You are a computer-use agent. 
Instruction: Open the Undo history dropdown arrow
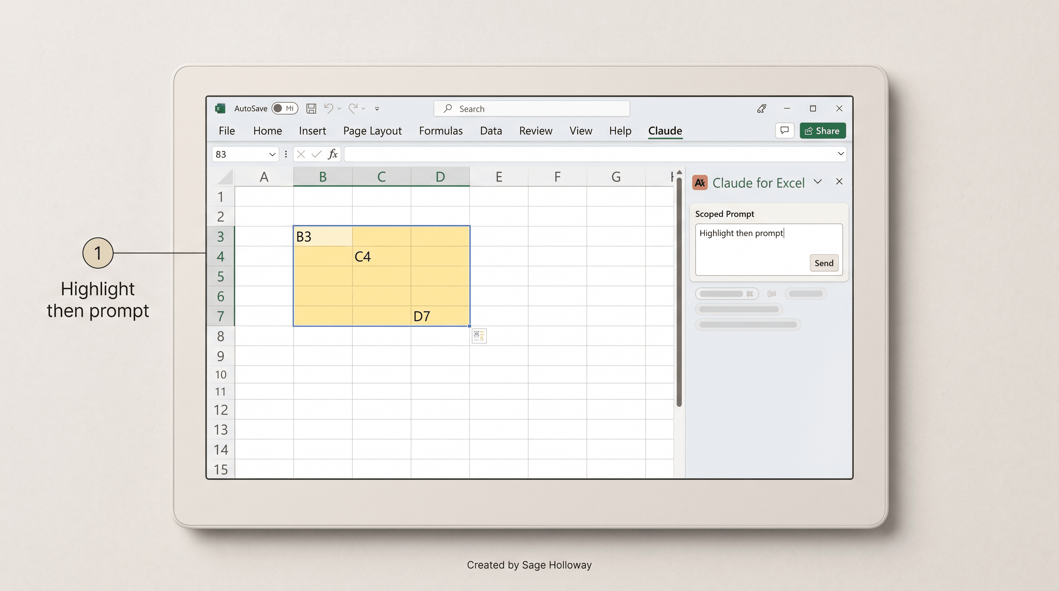(339, 109)
